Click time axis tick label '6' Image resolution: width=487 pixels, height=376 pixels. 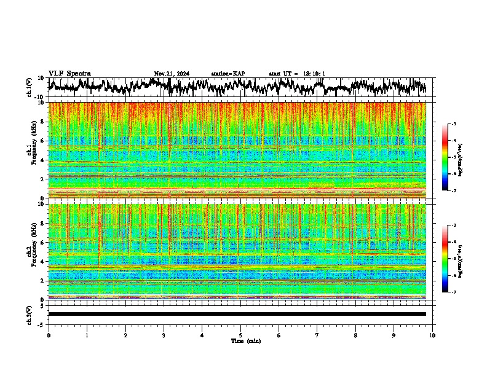click(279, 335)
